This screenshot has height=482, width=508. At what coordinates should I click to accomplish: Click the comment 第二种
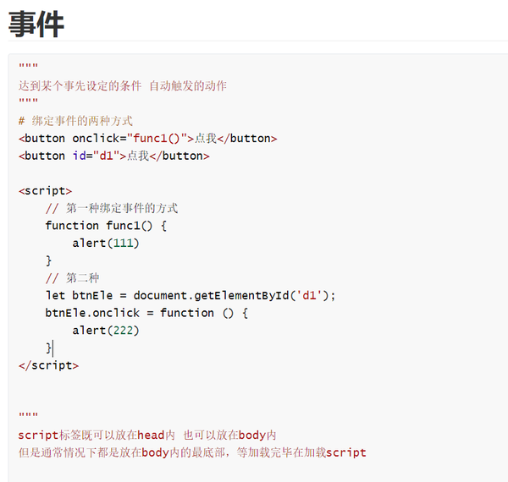tap(72, 278)
